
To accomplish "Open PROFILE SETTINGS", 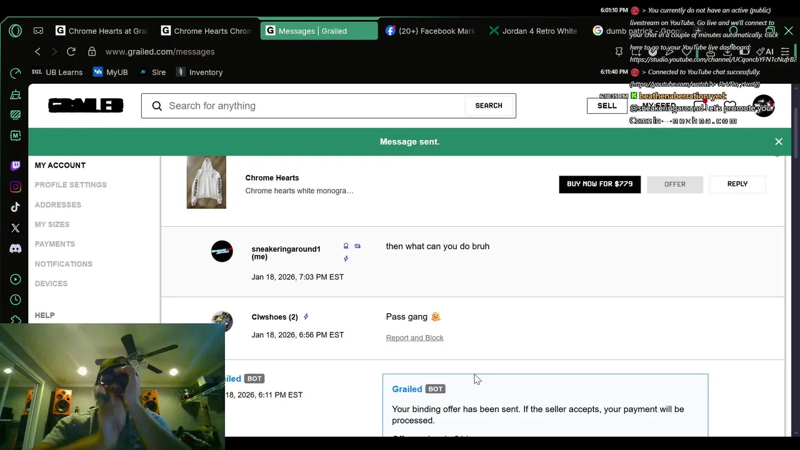I will [x=71, y=185].
